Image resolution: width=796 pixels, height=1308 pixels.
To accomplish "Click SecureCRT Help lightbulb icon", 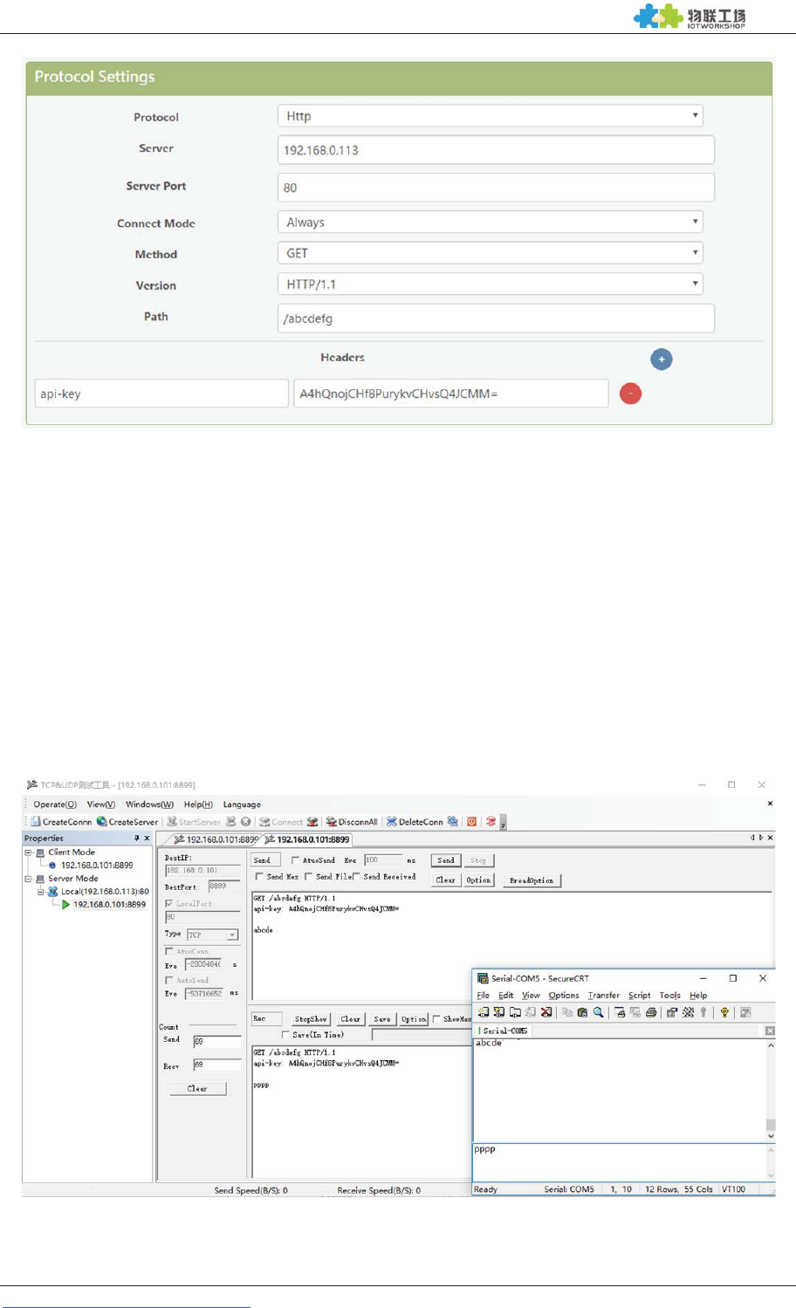I will tap(724, 1012).
